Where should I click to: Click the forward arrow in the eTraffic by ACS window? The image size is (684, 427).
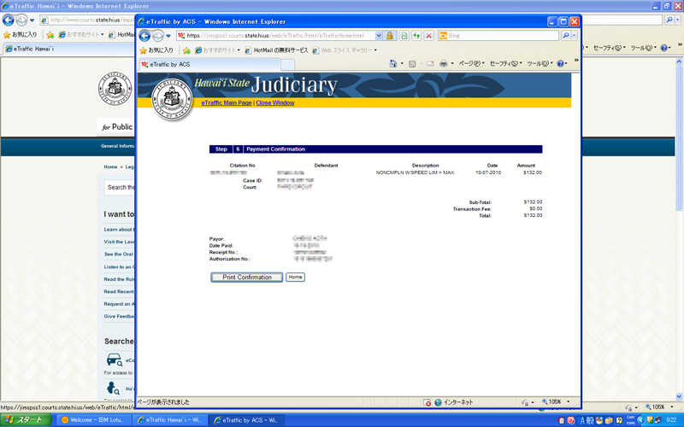coord(157,36)
